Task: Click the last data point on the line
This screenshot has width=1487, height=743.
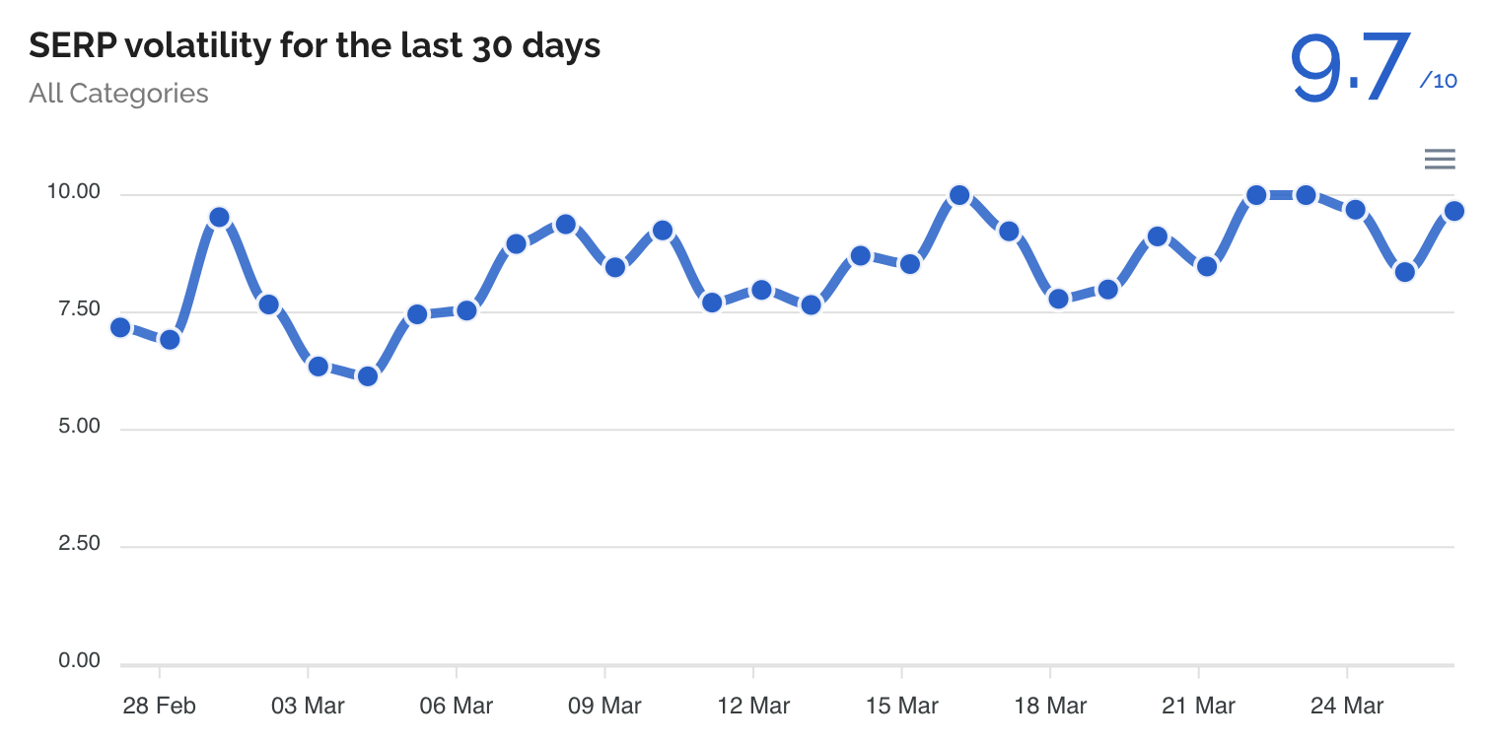Action: point(1453,211)
